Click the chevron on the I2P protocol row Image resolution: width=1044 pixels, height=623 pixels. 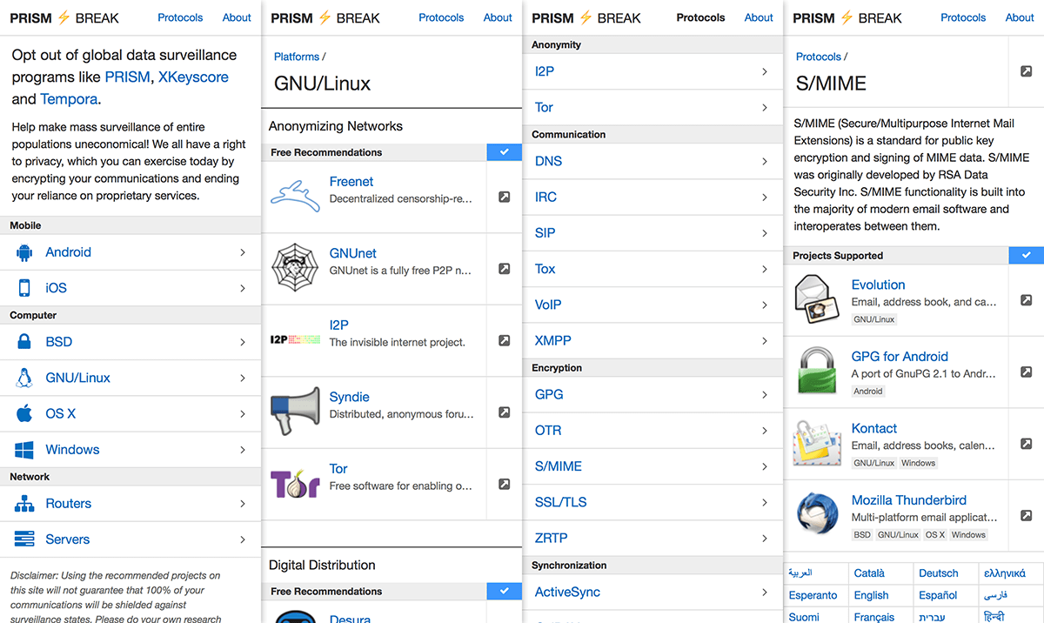pos(765,71)
